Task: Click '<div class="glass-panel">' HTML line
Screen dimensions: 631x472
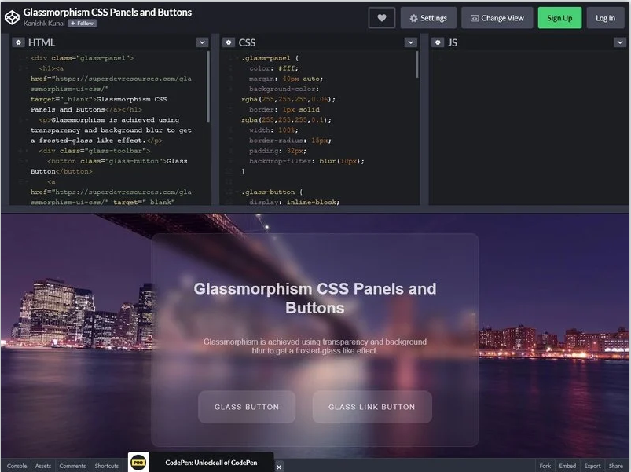Action: pos(82,58)
